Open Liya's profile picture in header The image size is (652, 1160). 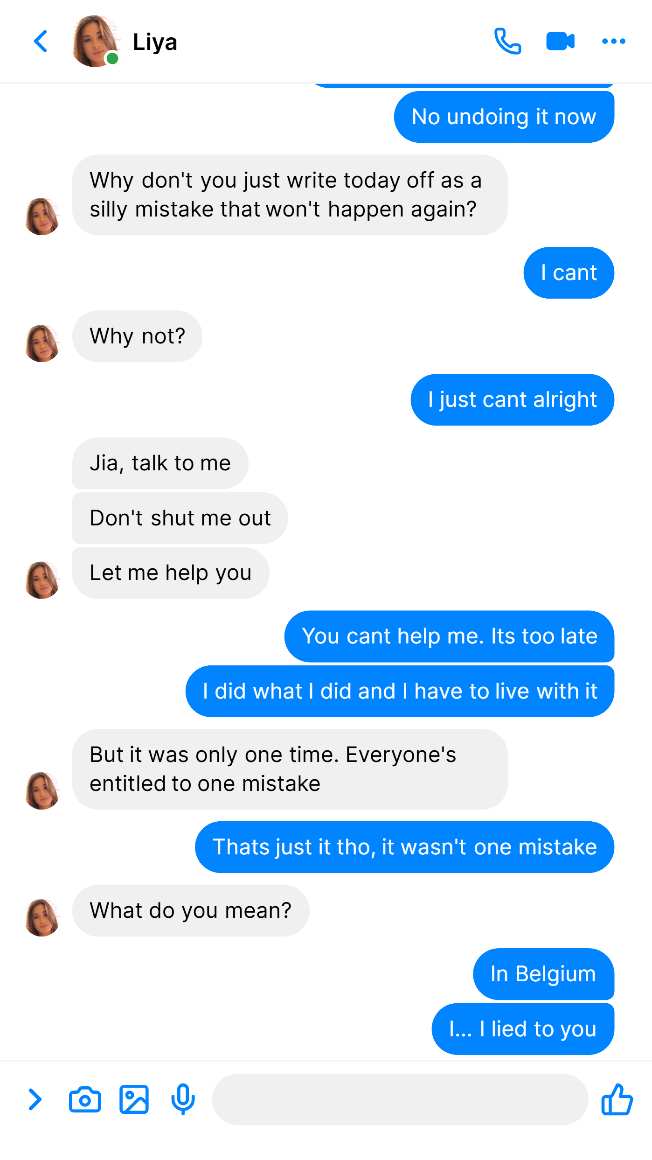click(96, 42)
